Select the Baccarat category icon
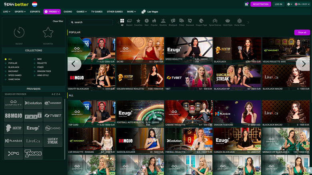312x175 pixels. (190, 22)
